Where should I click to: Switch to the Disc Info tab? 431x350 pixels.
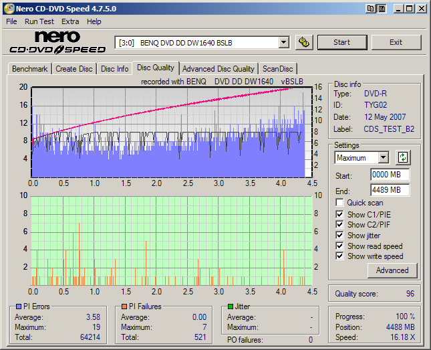(115, 69)
